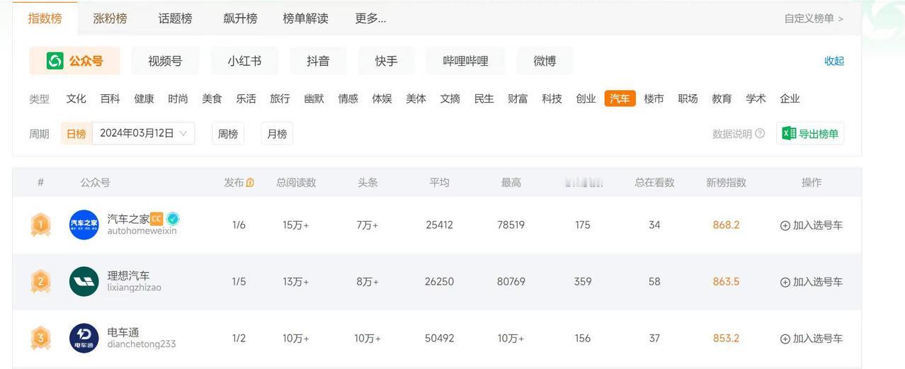Filter by the 科技 category
The image size is (905, 369).
pos(552,98)
